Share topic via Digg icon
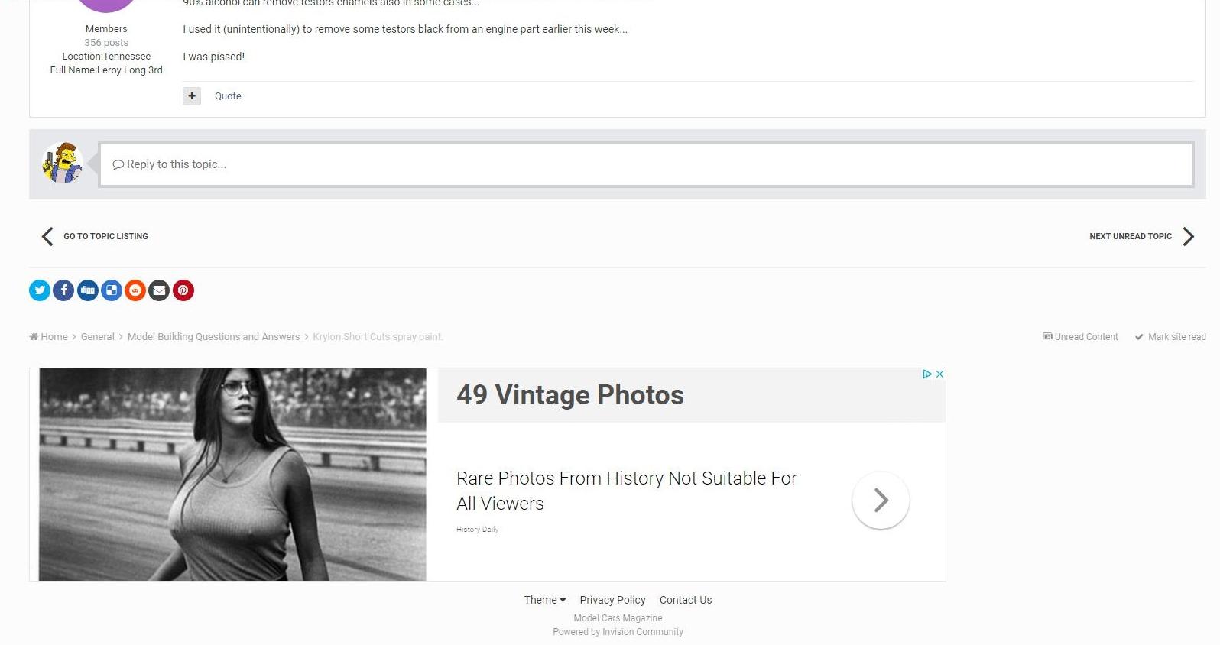This screenshot has height=645, width=1220. click(x=88, y=290)
